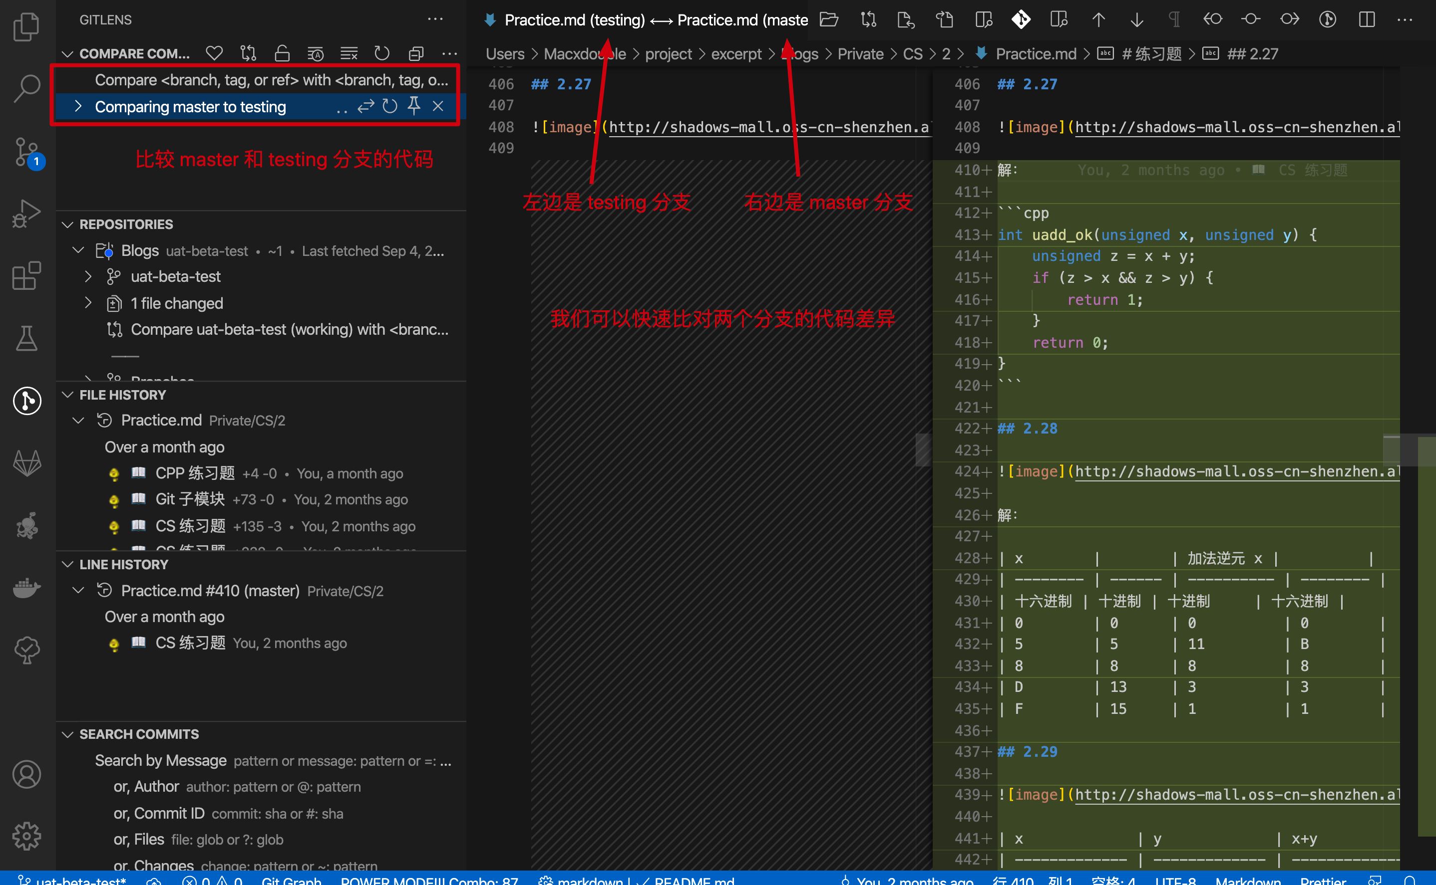The image size is (1436, 885).
Task: Click Git Graph in status bar
Action: [291, 880]
